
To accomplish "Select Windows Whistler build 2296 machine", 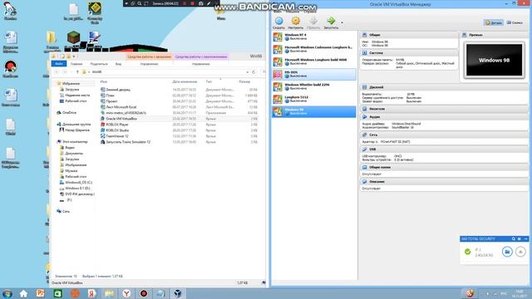I will pos(314,86).
